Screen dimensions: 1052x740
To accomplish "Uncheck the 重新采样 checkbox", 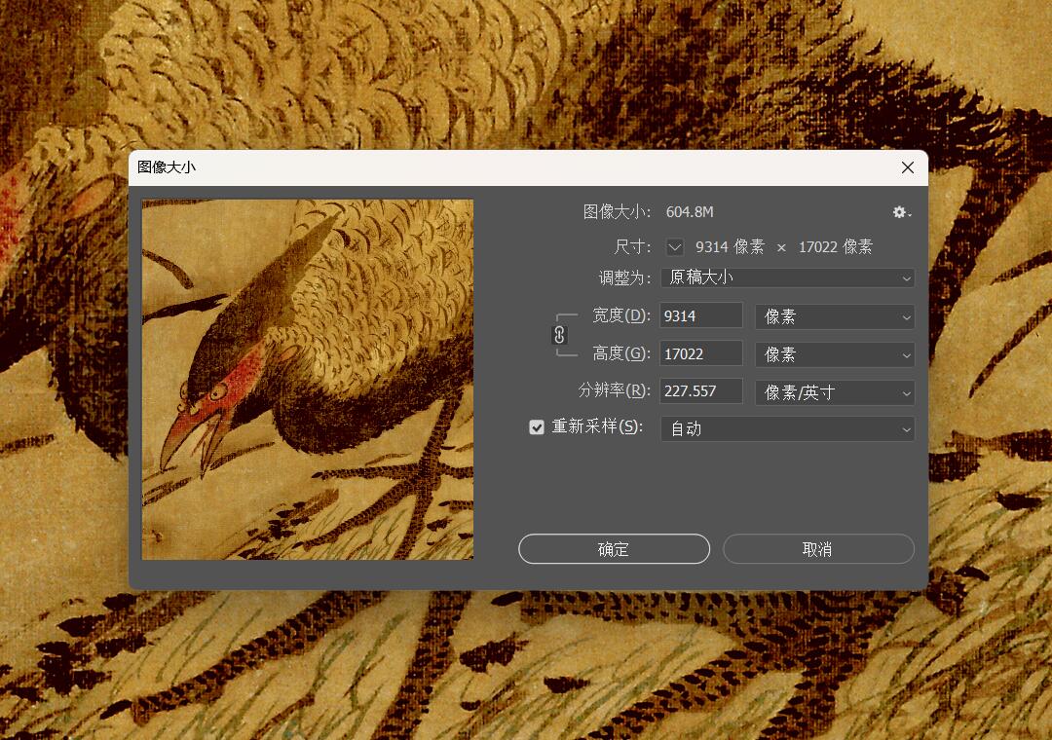I will click(536, 427).
